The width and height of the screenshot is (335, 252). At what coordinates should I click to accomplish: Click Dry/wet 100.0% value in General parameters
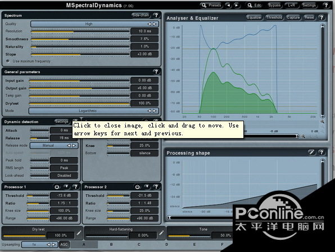(144, 103)
